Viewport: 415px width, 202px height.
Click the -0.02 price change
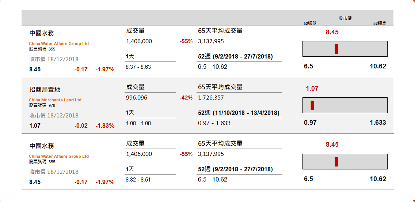(x=81, y=126)
